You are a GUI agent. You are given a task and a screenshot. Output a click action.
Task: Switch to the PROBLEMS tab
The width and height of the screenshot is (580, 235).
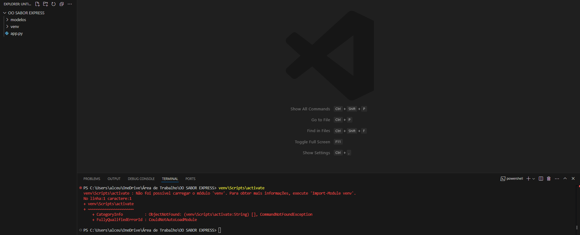(92, 179)
